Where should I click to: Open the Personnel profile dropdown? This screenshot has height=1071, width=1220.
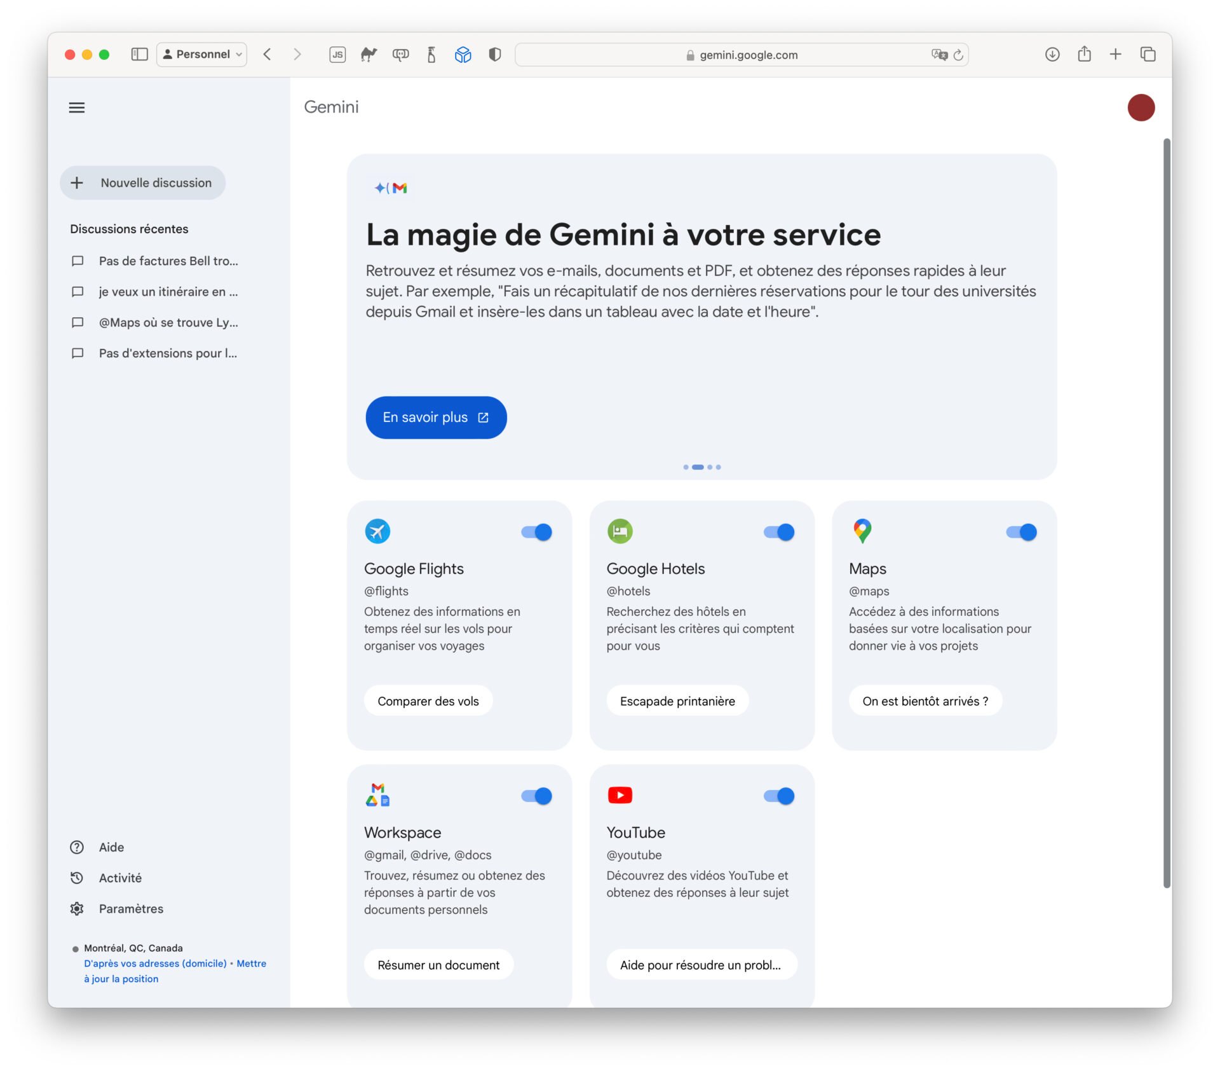(x=202, y=55)
